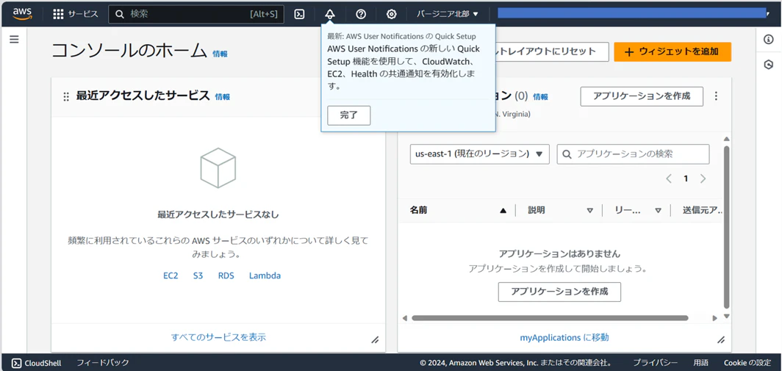This screenshot has height=371, width=782.
Task: Click myApplications に移動 link
Action: (x=564, y=338)
